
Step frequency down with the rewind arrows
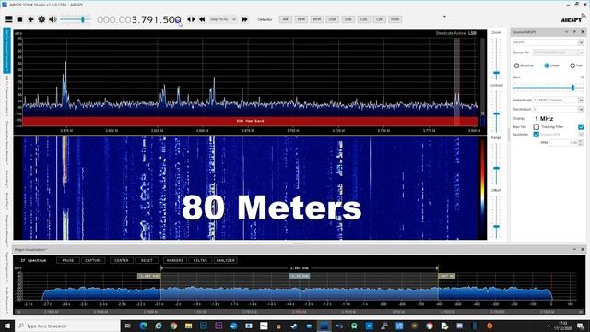(202, 19)
